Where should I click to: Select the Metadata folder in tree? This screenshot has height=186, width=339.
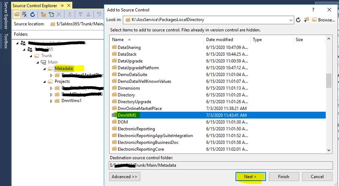[64, 69]
